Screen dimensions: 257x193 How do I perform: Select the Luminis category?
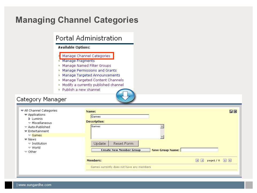tap(37, 119)
